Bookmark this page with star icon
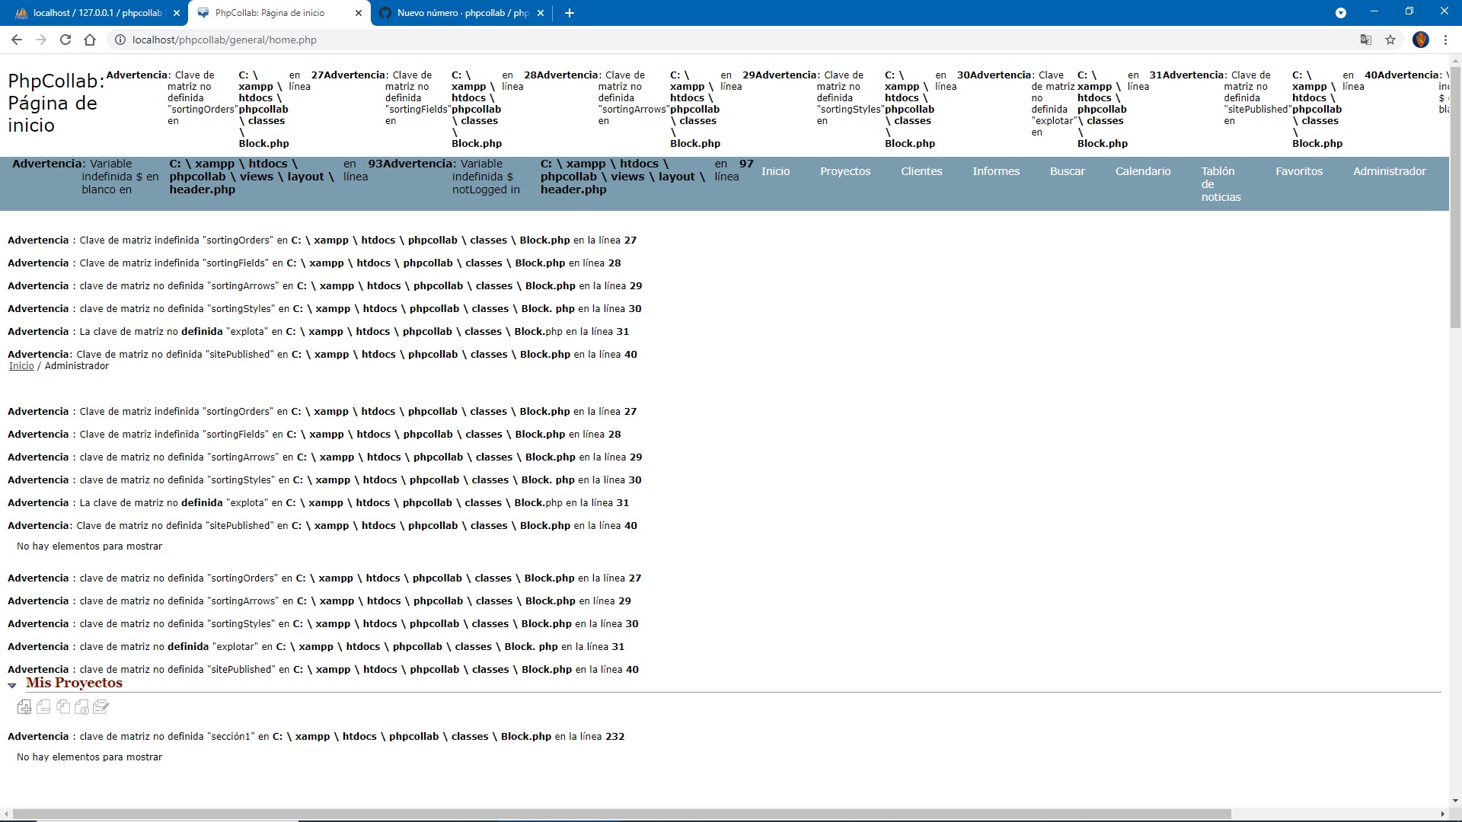1462x822 pixels. (1390, 40)
